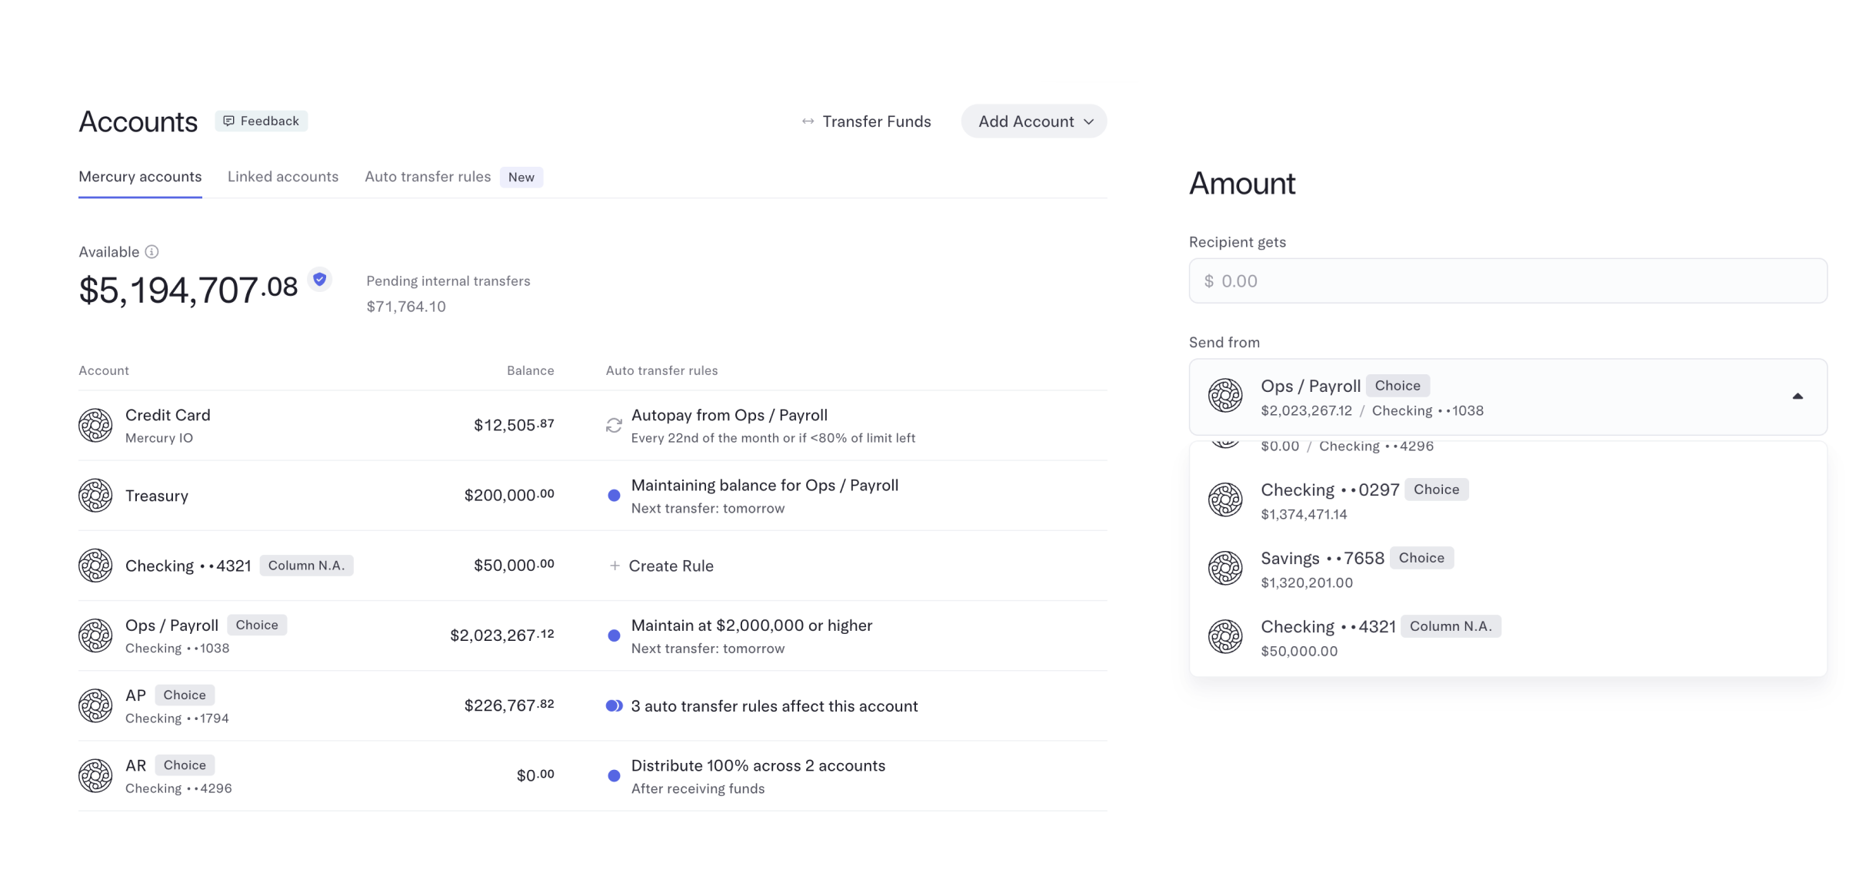
Task: Click the info icon next to Available
Action: [x=152, y=252]
